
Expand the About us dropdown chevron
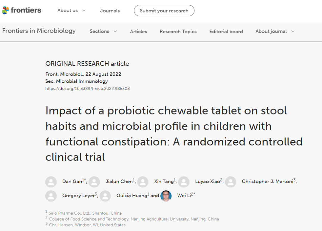(x=84, y=10)
